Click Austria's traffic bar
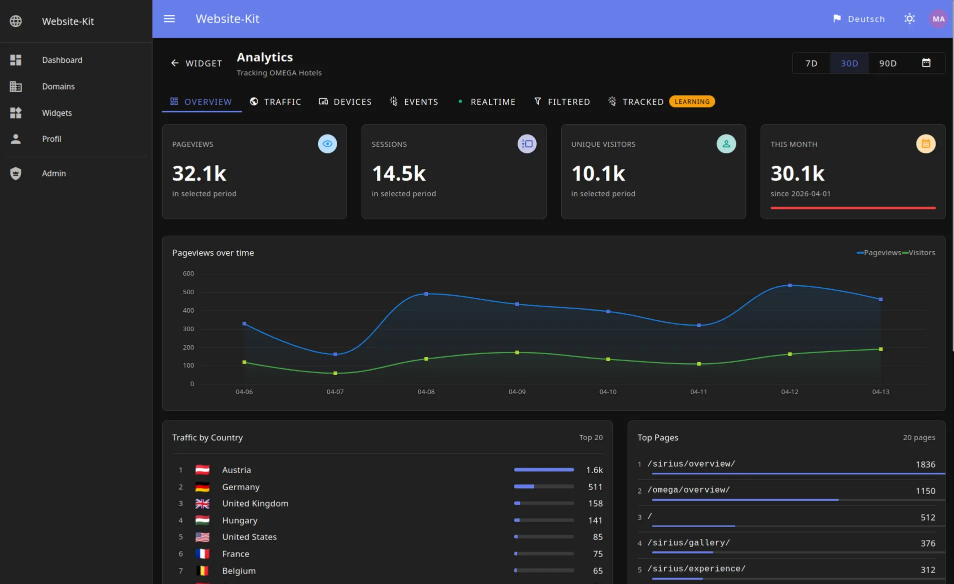 pos(544,470)
